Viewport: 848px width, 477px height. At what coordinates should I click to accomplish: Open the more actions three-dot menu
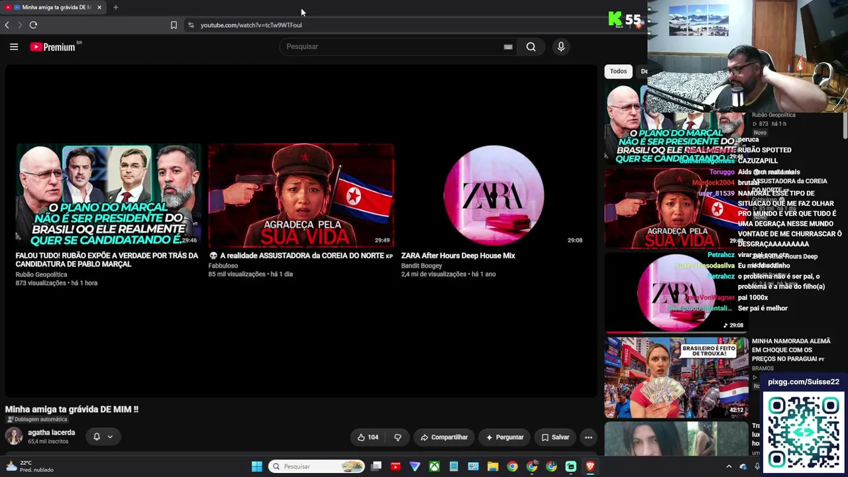click(588, 437)
